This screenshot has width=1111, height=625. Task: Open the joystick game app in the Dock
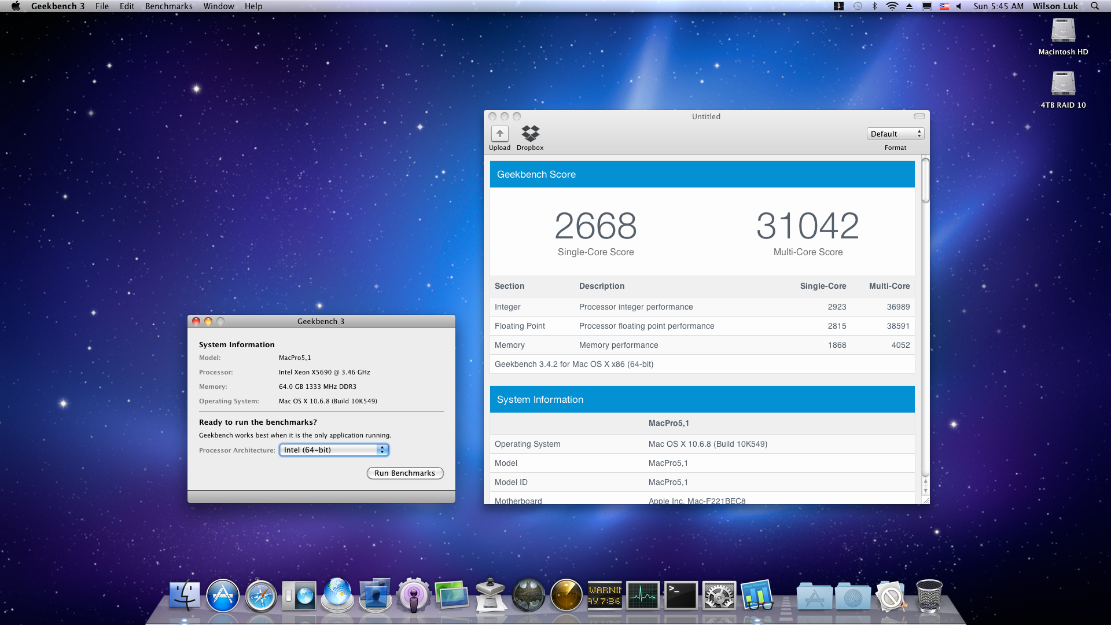491,595
